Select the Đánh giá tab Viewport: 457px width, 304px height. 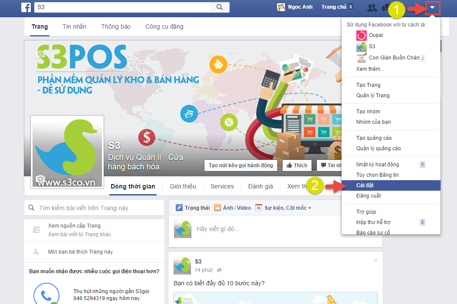[260, 186]
